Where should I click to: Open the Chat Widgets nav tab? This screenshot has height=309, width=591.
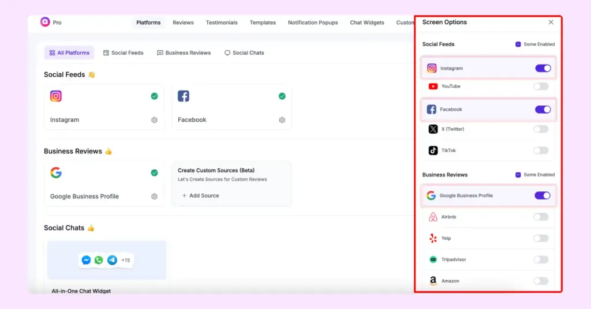coord(367,22)
